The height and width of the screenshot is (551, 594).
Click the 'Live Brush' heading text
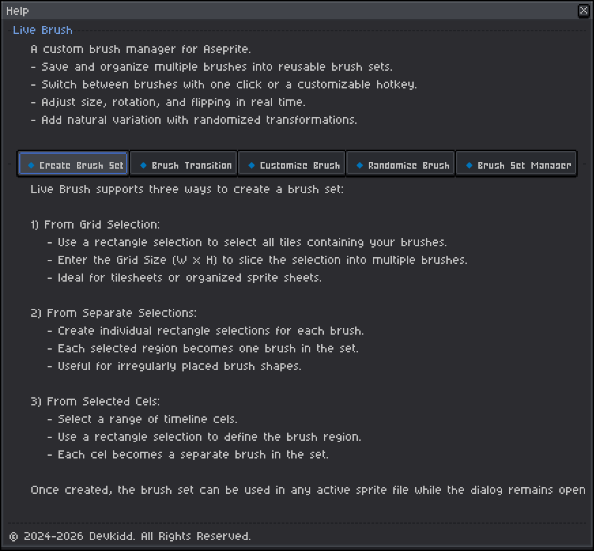42,30
